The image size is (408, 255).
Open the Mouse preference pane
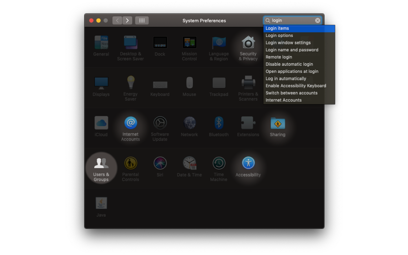pyautogui.click(x=189, y=86)
